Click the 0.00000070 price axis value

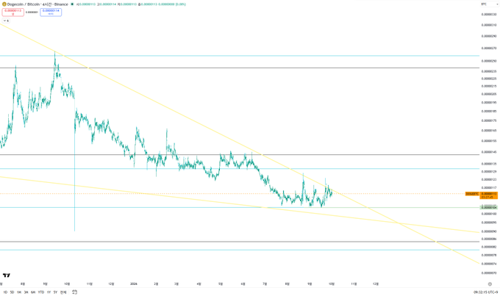(x=489, y=273)
